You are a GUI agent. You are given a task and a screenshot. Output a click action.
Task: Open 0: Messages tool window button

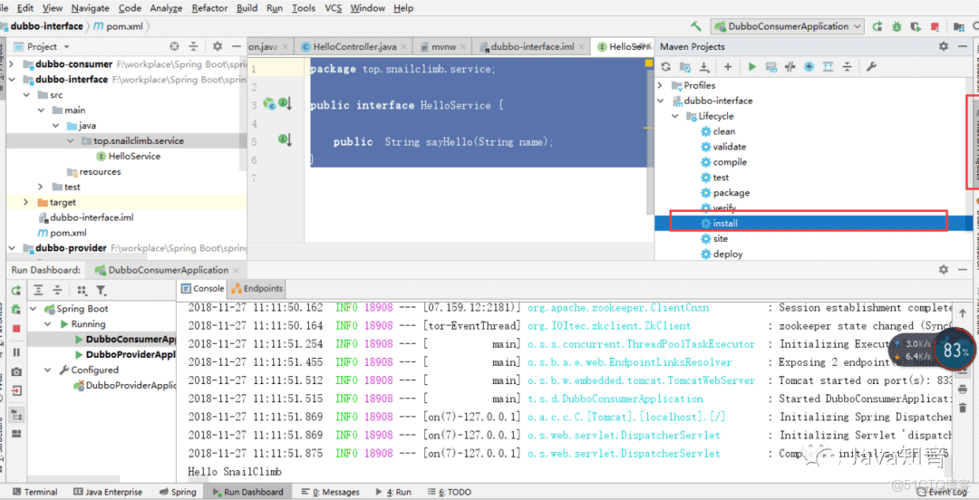pyautogui.click(x=330, y=492)
